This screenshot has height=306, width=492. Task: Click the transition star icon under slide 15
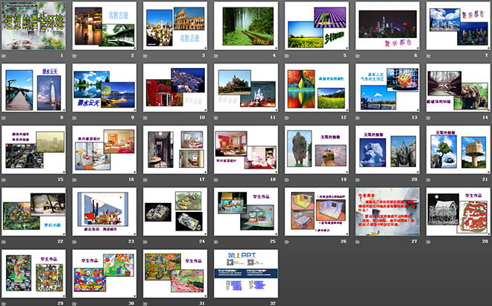tap(4, 180)
